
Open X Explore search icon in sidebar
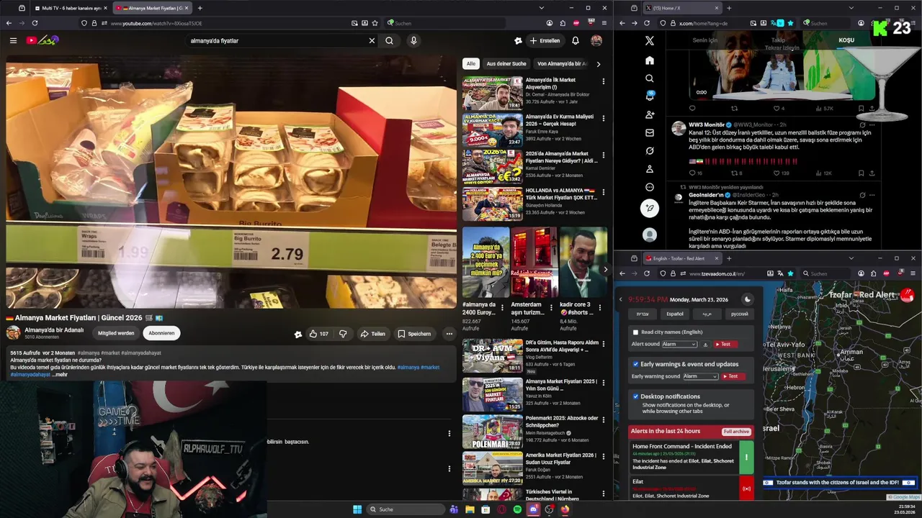click(x=650, y=78)
